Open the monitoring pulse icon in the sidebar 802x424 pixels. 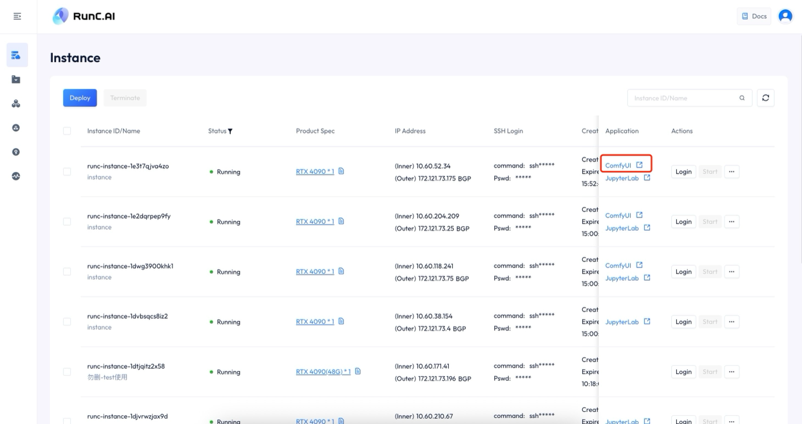pyautogui.click(x=16, y=176)
